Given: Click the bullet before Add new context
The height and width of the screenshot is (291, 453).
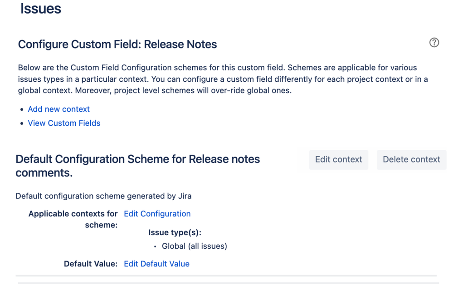Looking at the screenshot, I should click(x=22, y=109).
